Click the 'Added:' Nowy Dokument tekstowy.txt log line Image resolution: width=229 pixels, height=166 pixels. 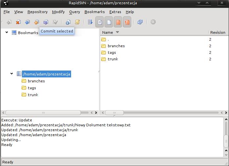point(66,125)
